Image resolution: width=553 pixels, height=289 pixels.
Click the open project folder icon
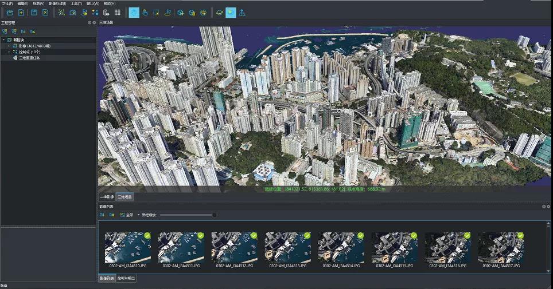click(x=10, y=12)
